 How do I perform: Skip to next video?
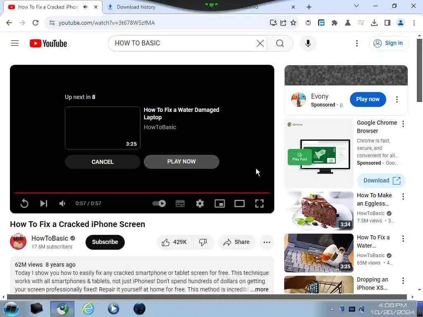(44, 203)
